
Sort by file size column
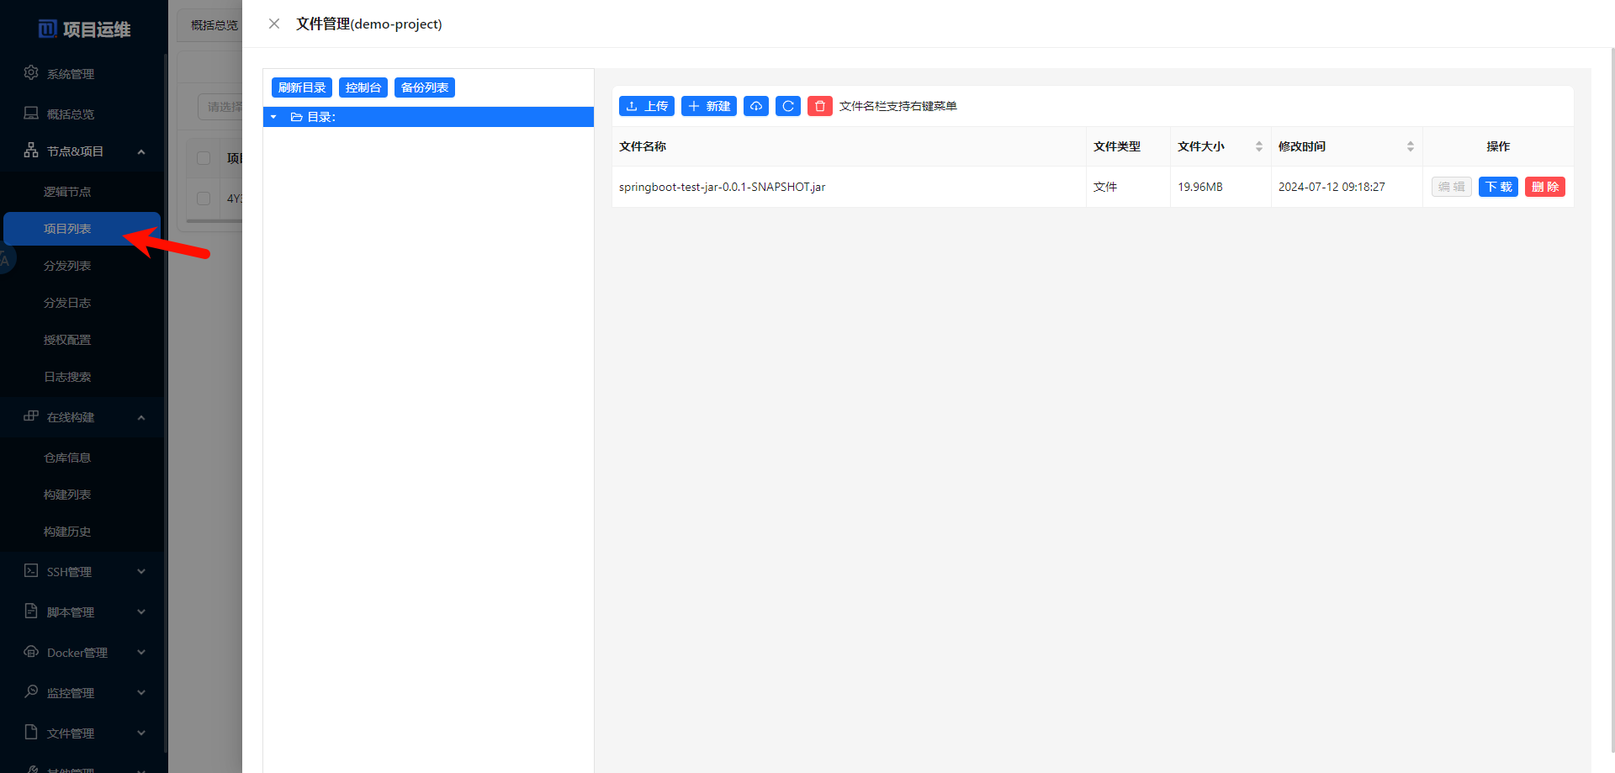(x=1258, y=146)
